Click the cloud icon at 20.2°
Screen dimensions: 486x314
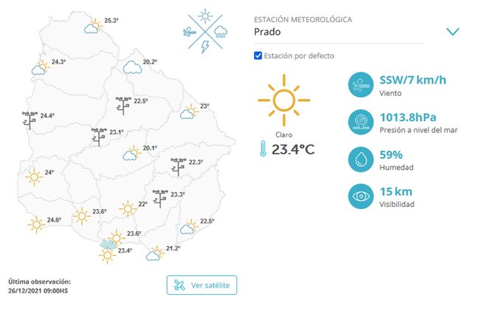tap(132, 68)
